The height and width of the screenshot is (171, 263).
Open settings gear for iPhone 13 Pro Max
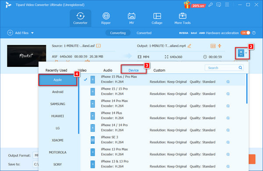pyautogui.click(x=228, y=154)
